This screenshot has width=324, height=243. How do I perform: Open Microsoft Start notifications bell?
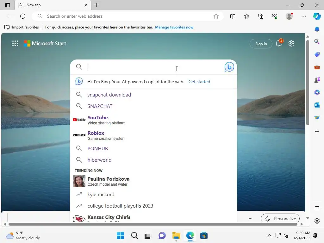point(279,43)
